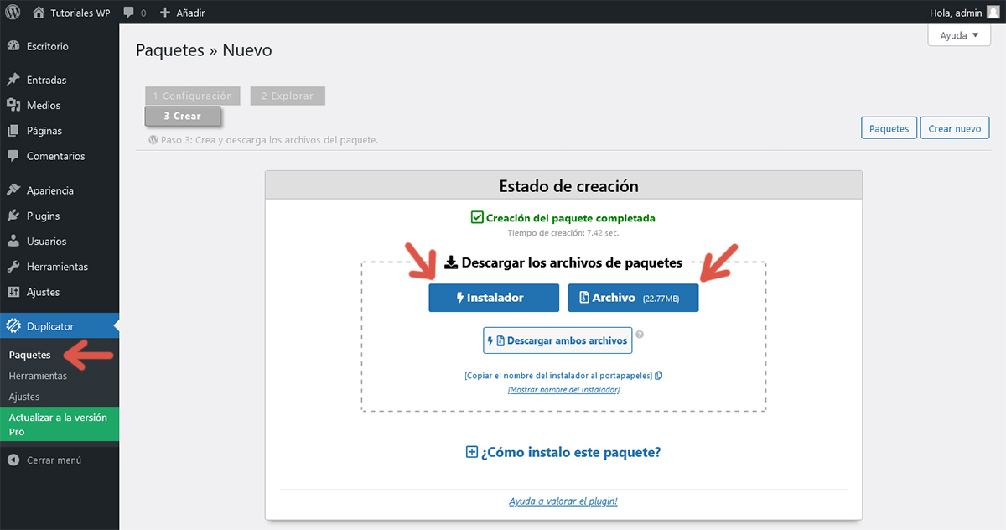Open the Añadir new content menu
The width and height of the screenshot is (1006, 530).
pos(182,13)
